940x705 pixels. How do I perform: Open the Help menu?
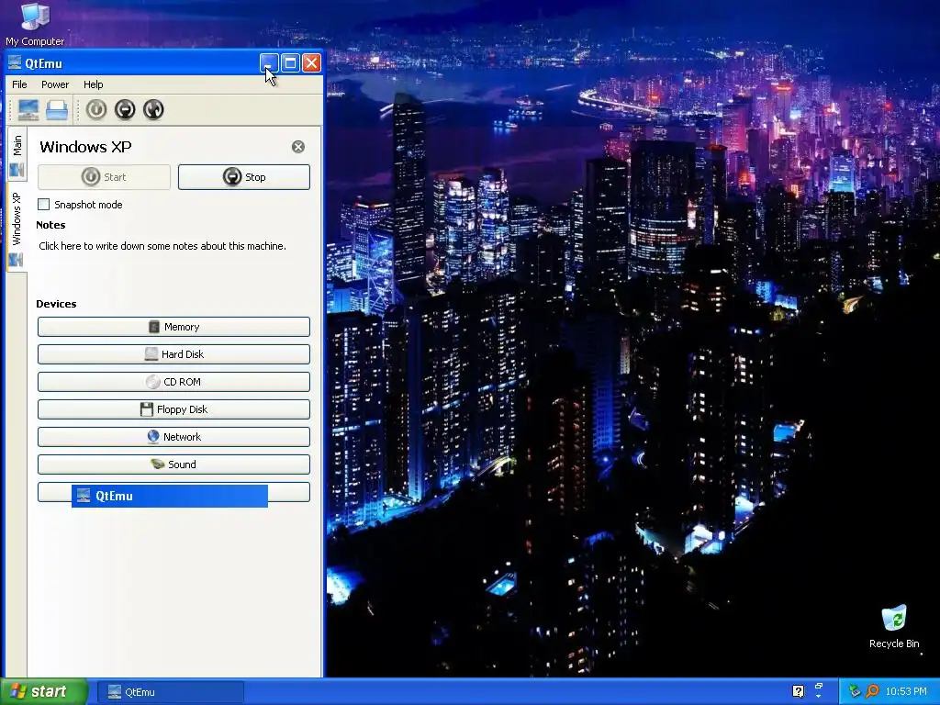point(93,84)
